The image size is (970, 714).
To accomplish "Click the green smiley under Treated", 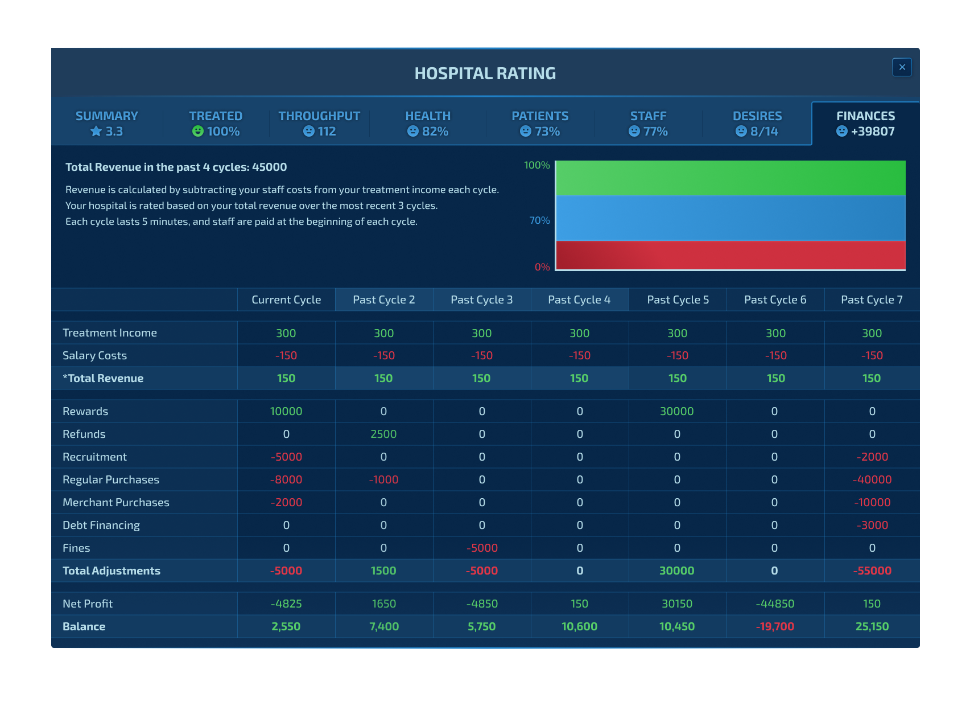I will (x=198, y=132).
